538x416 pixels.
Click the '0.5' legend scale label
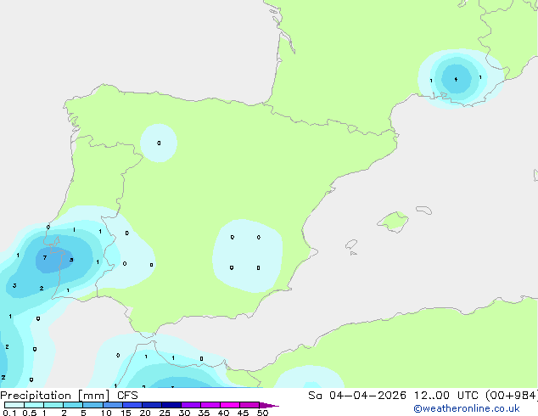(29, 413)
